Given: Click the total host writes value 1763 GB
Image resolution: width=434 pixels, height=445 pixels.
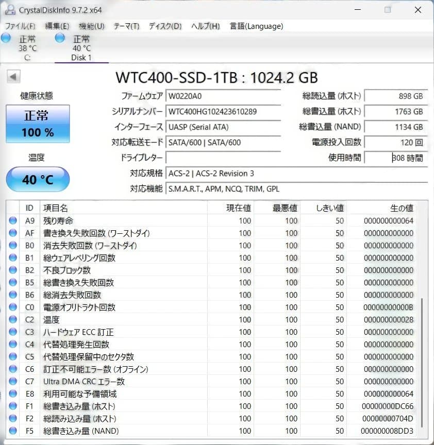Looking at the screenshot, I should tap(396, 111).
